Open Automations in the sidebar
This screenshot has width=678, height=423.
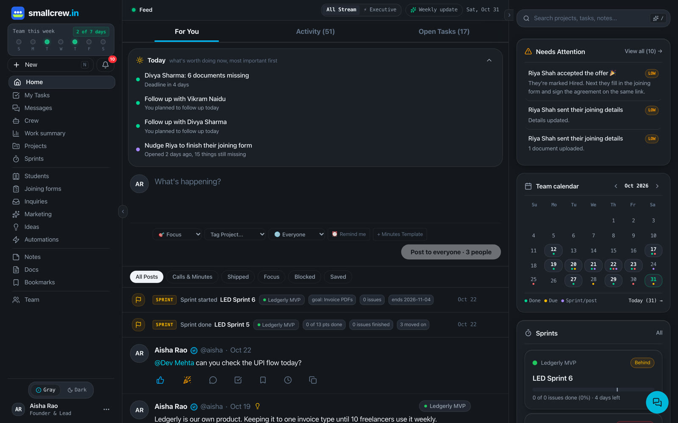pyautogui.click(x=61, y=240)
